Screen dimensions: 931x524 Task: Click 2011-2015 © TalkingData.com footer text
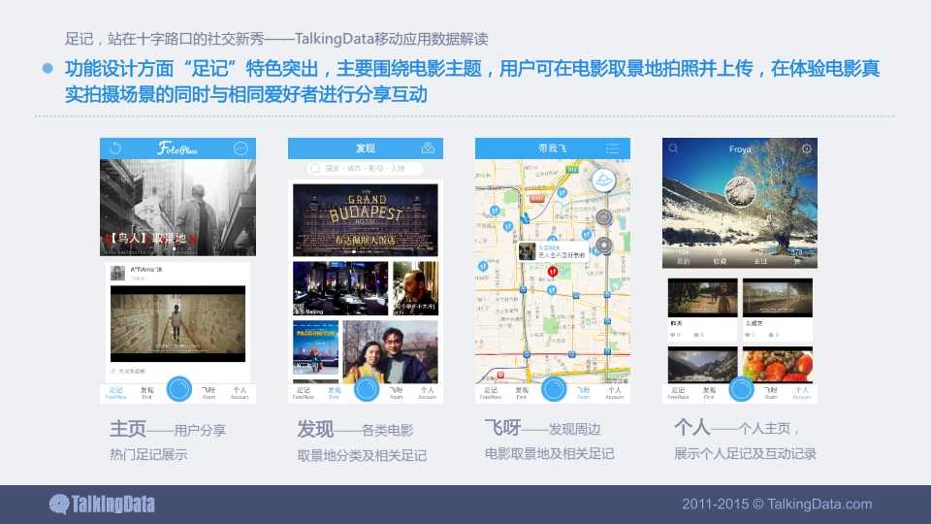point(777,504)
